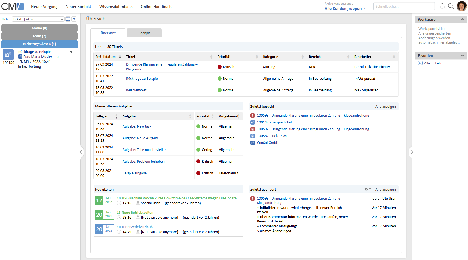The height and width of the screenshot is (260, 468).
Task: Select Nicht zugewiesen (1) group
Action: (x=39, y=44)
